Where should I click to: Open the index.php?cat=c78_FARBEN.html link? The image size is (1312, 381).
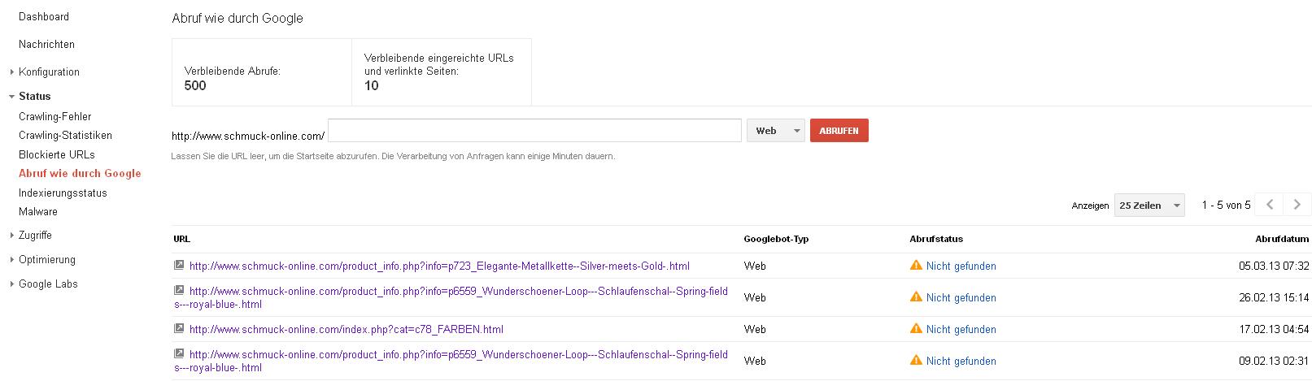346,329
